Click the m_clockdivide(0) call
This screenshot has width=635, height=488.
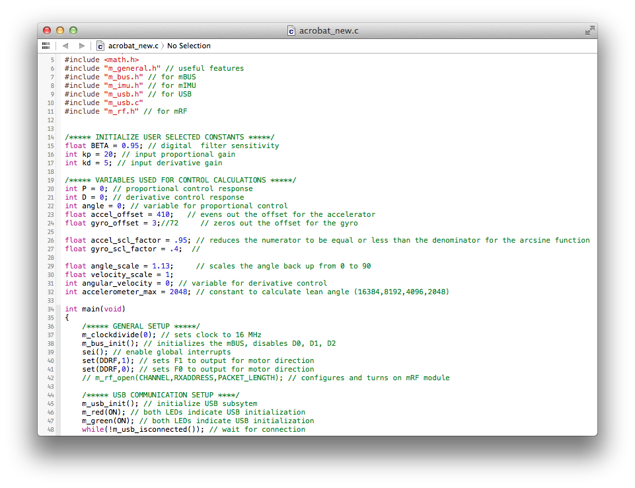pyautogui.click(x=119, y=335)
